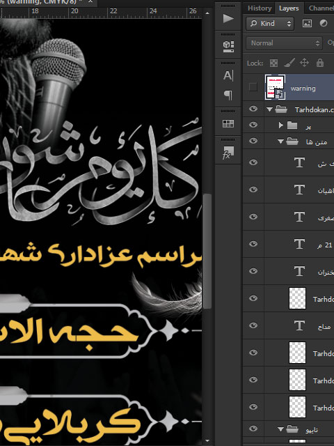Enable lock transparent pixels icon
Screen dimensions: 334x446
point(273,63)
